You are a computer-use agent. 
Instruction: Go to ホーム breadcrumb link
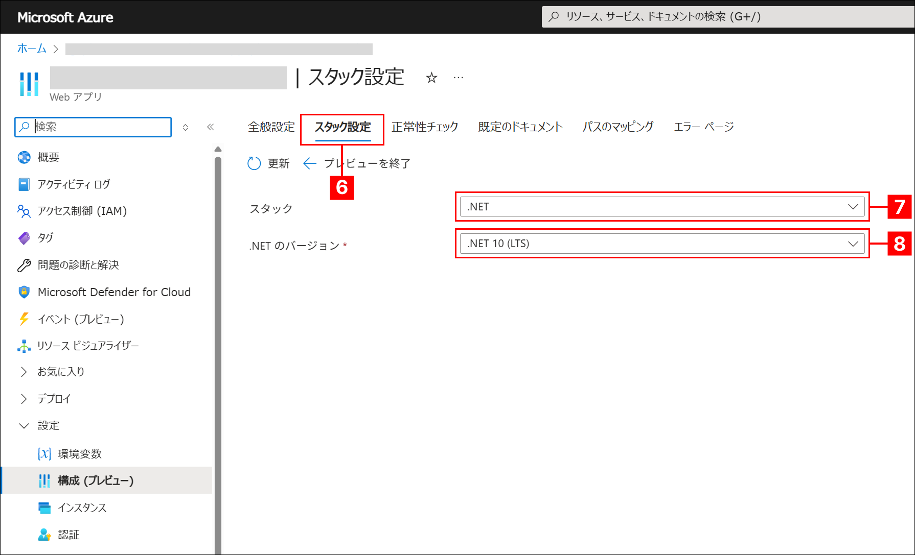[32, 49]
